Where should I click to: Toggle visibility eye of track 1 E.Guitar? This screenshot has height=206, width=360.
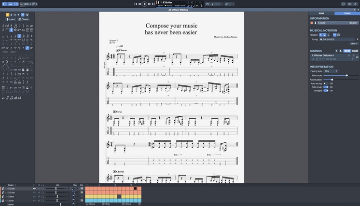coord(34,189)
